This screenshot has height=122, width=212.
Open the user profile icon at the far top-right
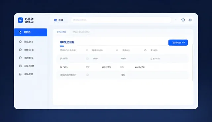190,20
